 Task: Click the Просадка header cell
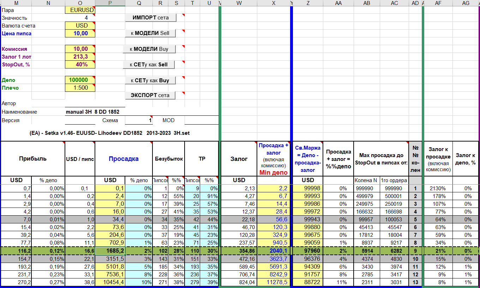(x=124, y=159)
